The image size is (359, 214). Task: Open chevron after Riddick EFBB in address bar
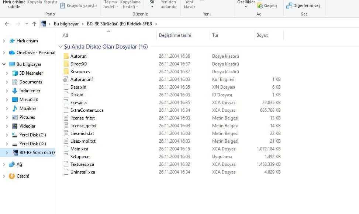[x=156, y=24]
